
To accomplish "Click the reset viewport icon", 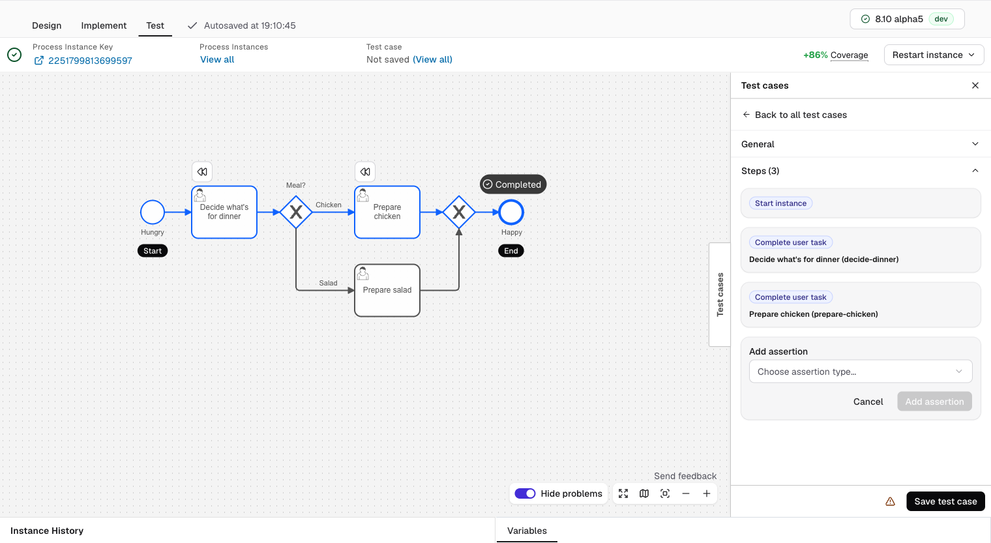I will [x=665, y=493].
